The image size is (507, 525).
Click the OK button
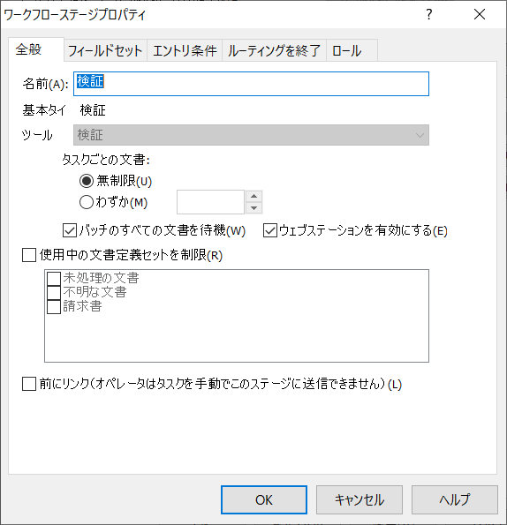click(x=264, y=500)
